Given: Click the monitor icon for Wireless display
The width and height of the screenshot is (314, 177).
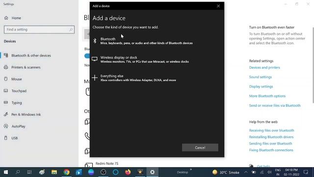Looking at the screenshot, I should click(x=95, y=59).
